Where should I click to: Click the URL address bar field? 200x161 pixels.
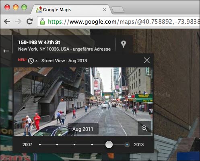[119, 22]
